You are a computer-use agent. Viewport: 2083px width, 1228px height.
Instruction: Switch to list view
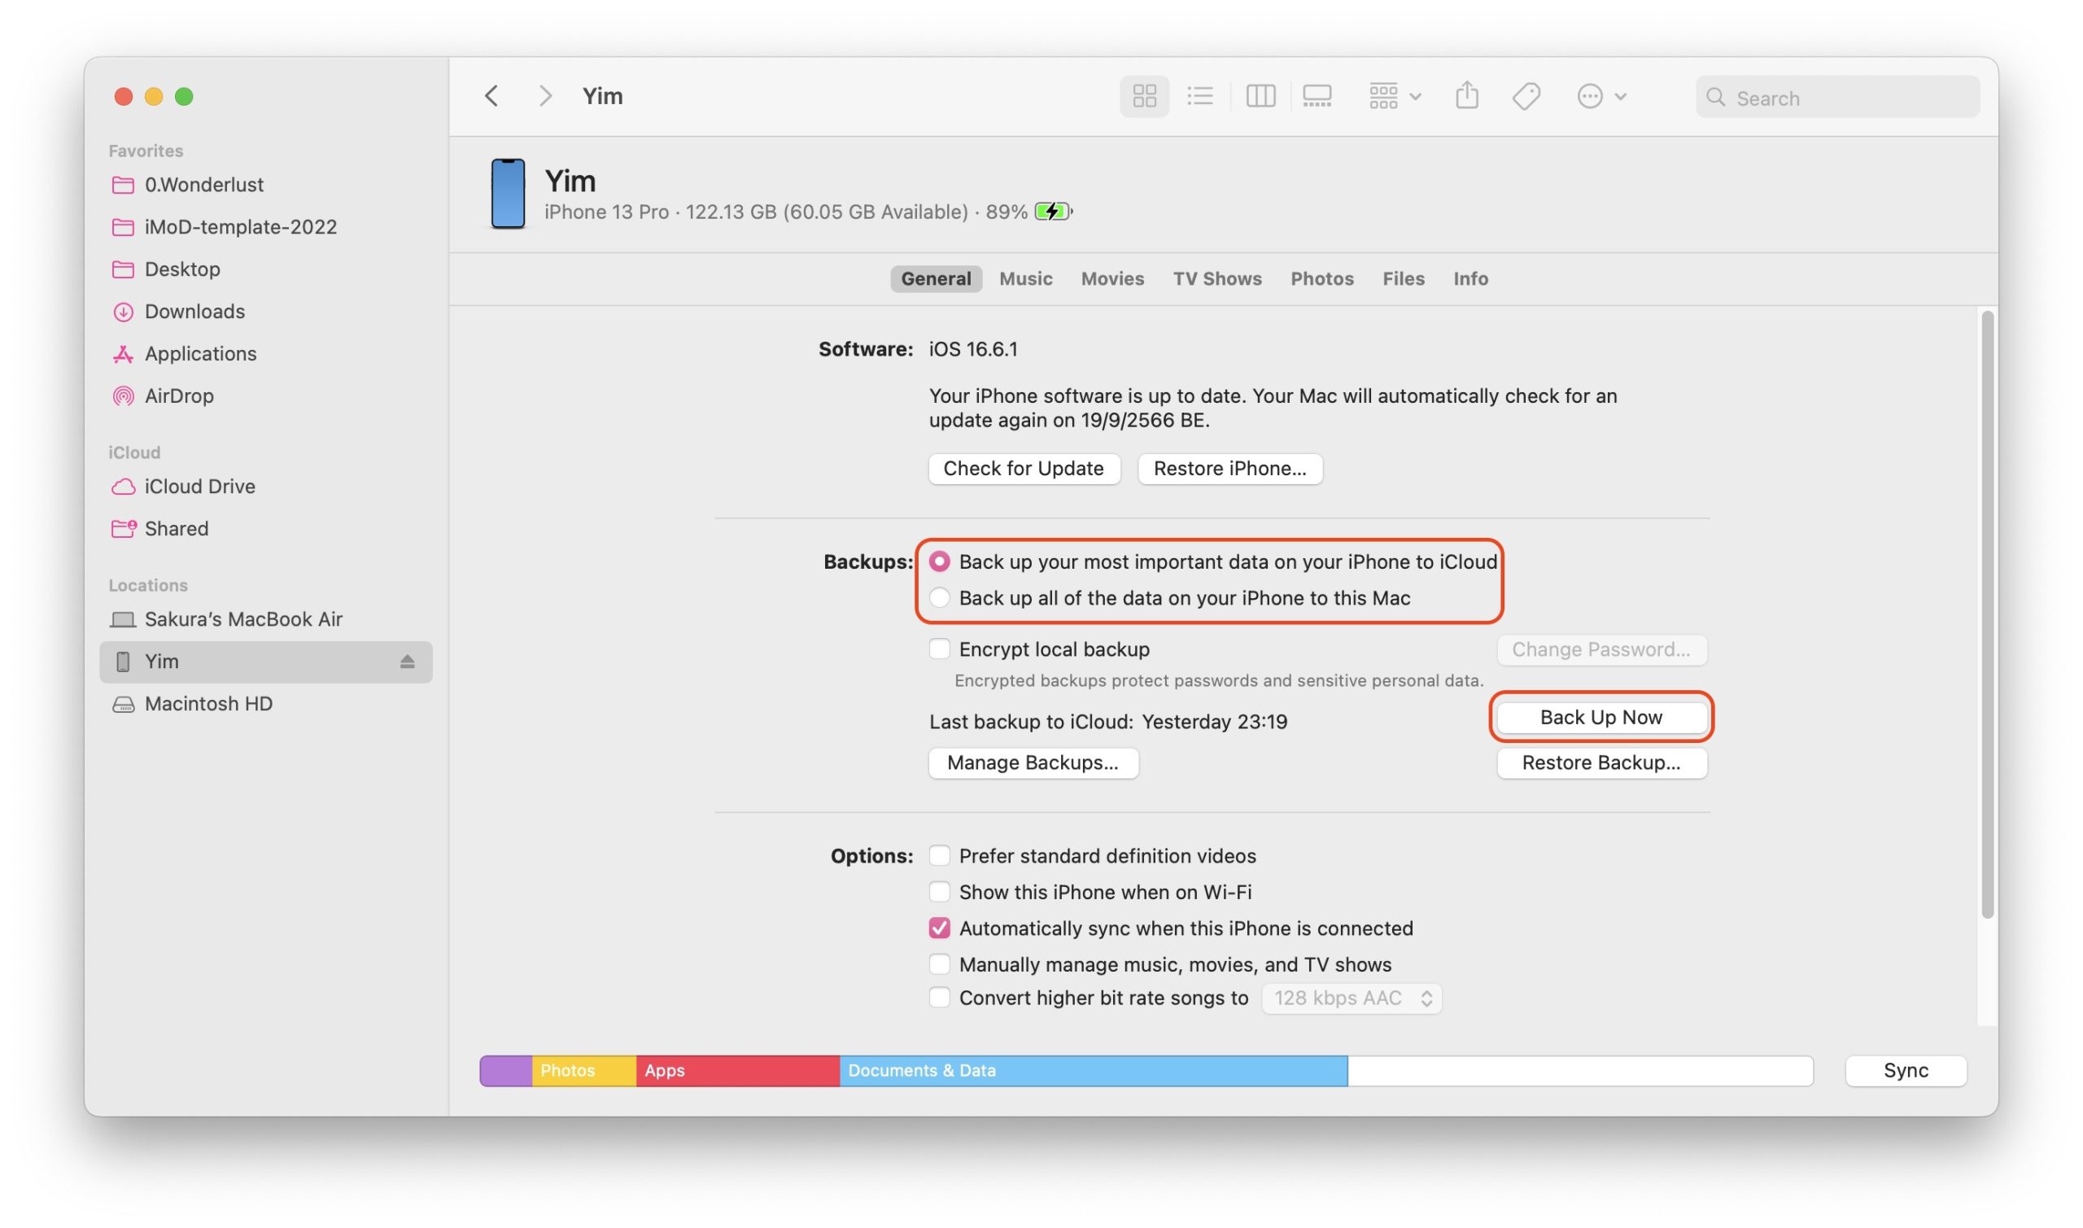point(1199,97)
